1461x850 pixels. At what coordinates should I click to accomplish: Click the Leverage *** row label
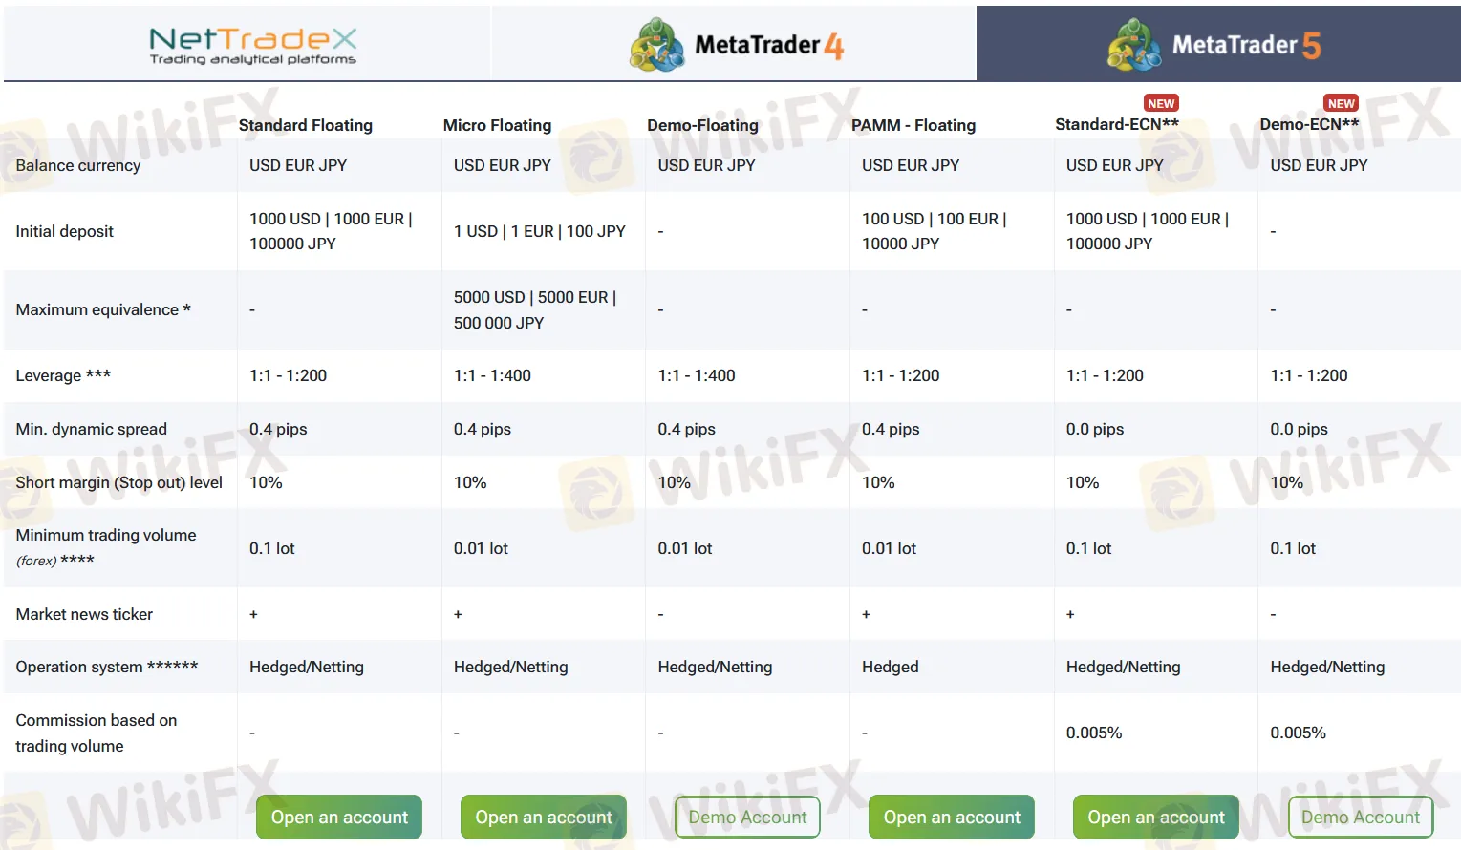click(63, 375)
